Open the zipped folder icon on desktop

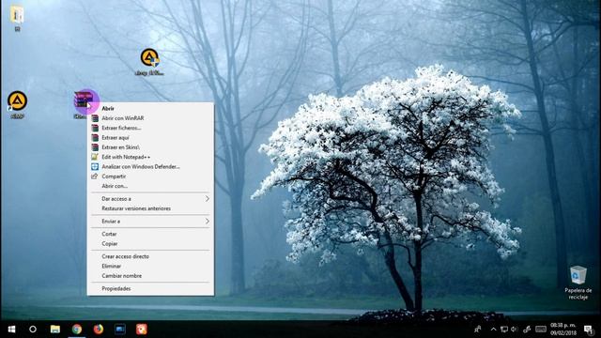[x=17, y=15]
